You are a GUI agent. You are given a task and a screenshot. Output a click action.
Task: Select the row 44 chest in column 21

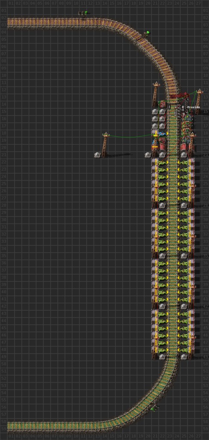(x=155, y=321)
